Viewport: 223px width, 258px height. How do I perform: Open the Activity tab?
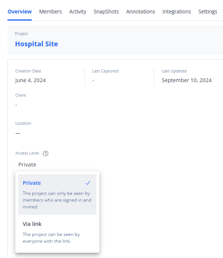tap(78, 12)
